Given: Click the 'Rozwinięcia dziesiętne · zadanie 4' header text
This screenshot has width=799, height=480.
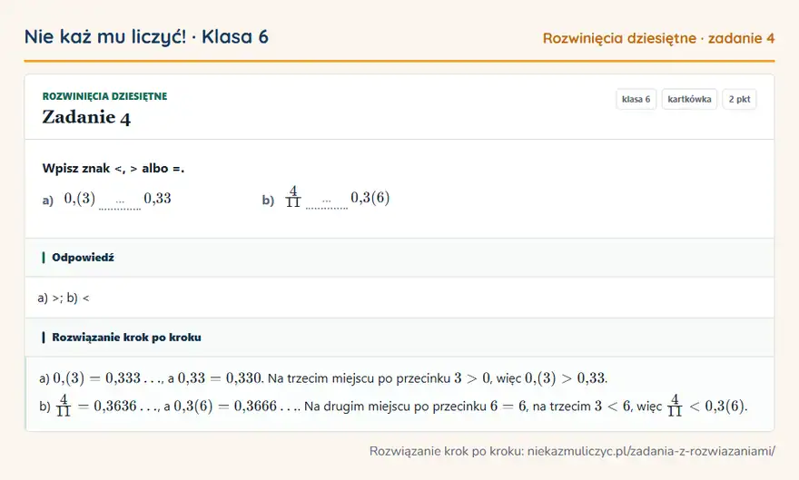Looking at the screenshot, I should (658, 38).
